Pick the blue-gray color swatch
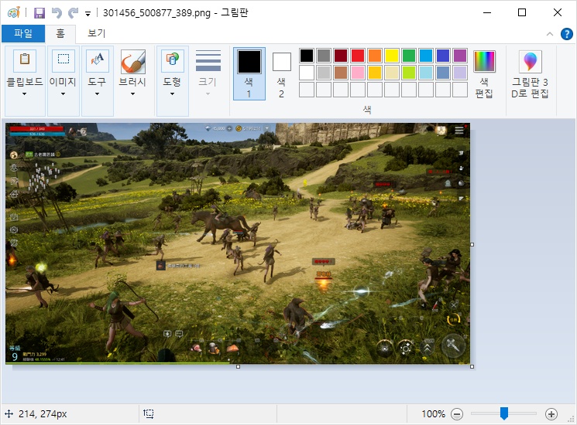Screen dimensions: 577x425 (443, 73)
